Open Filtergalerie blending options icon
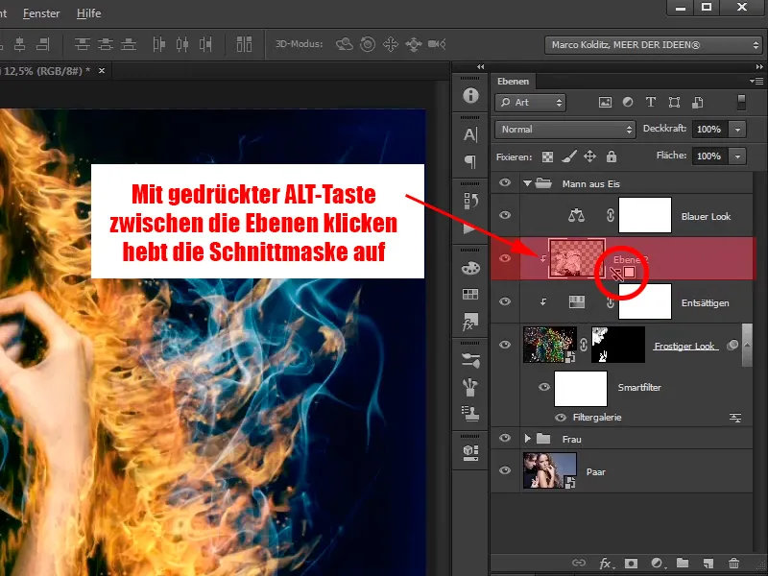 [x=735, y=418]
